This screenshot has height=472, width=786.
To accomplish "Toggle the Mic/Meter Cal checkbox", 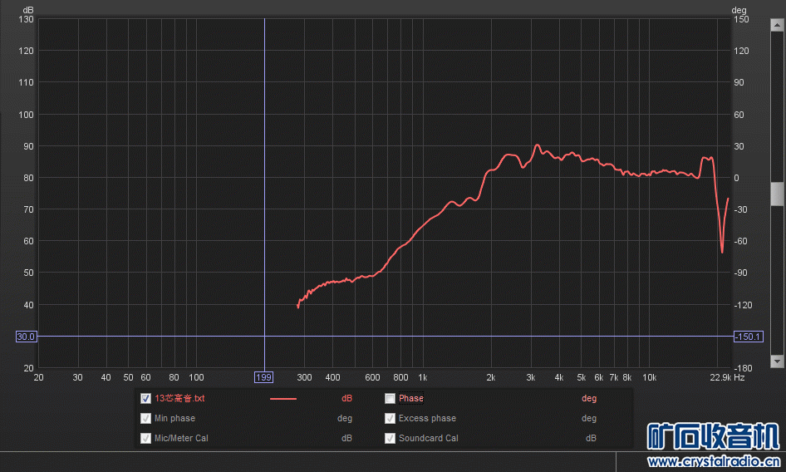I will pyautogui.click(x=146, y=439).
